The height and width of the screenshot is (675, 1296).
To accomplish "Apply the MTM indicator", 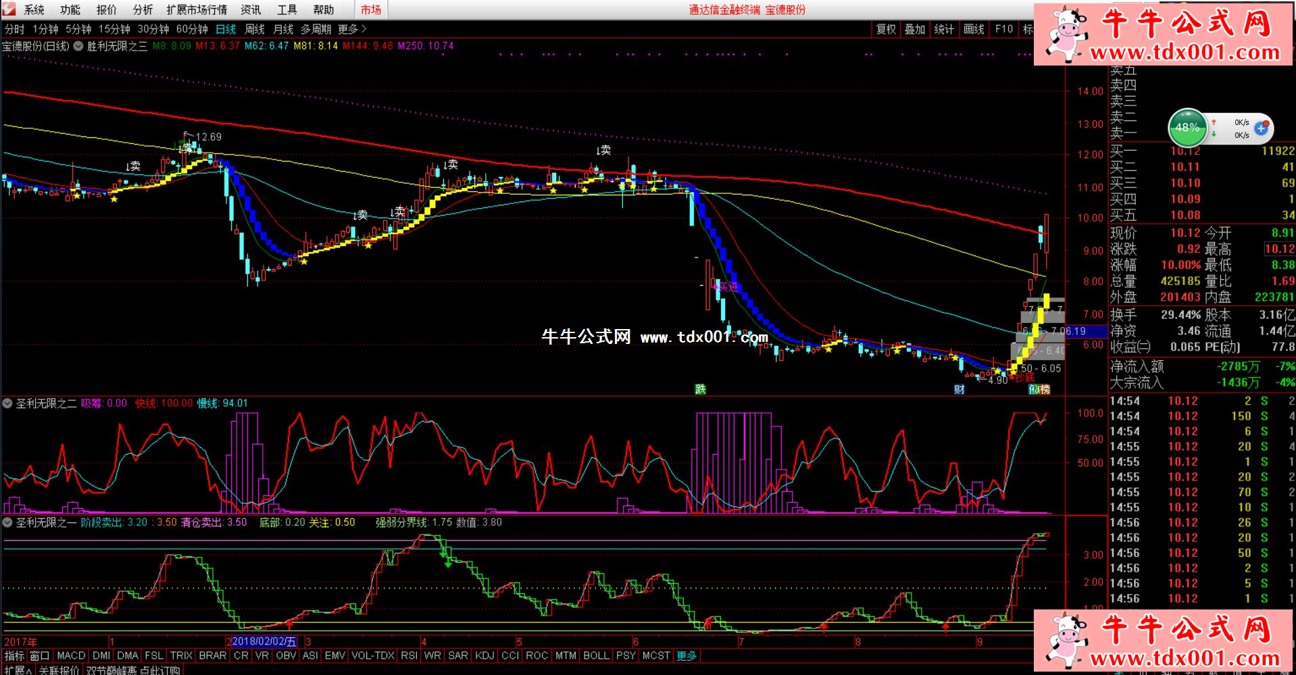I will pos(566,655).
